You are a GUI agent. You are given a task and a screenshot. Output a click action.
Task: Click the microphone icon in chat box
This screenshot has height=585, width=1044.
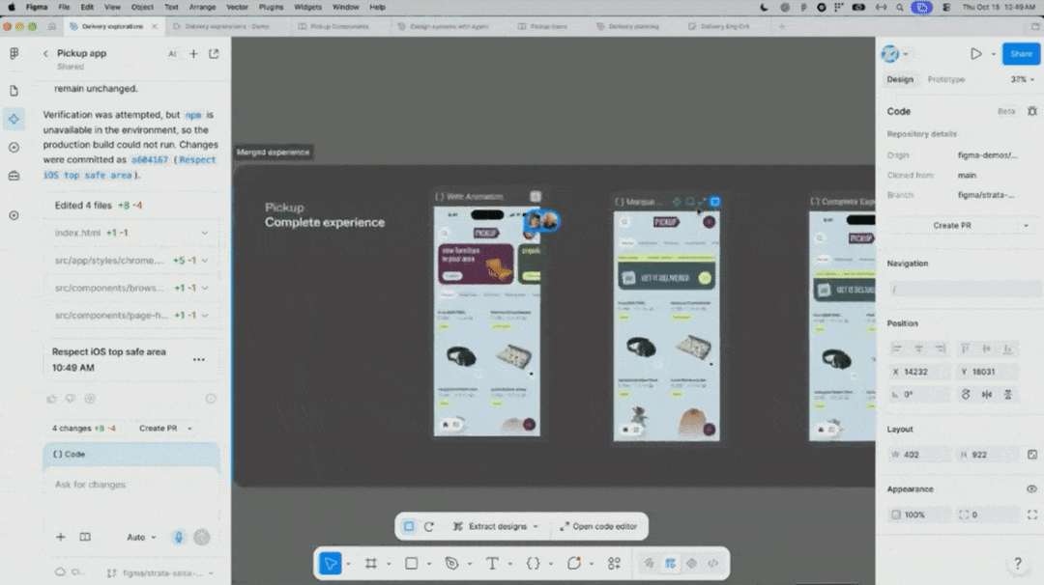click(x=179, y=537)
